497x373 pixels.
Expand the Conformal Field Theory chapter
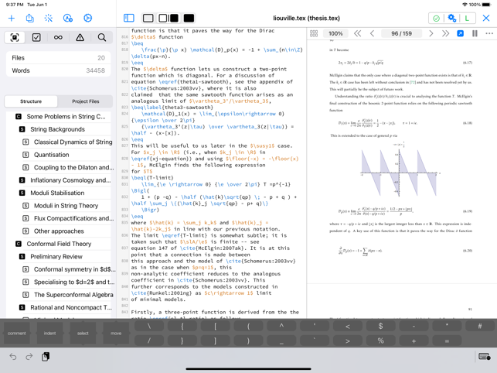click(19, 244)
